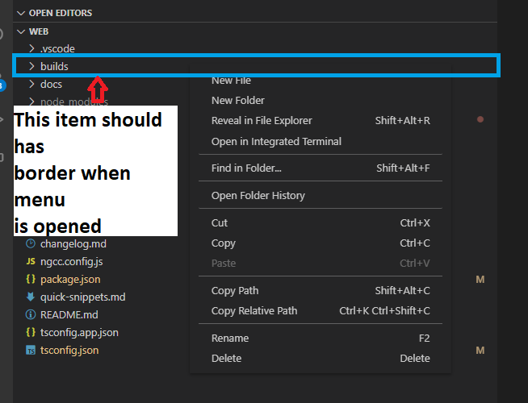
Task: Click the WEB workspace header label
Action: pos(39,31)
